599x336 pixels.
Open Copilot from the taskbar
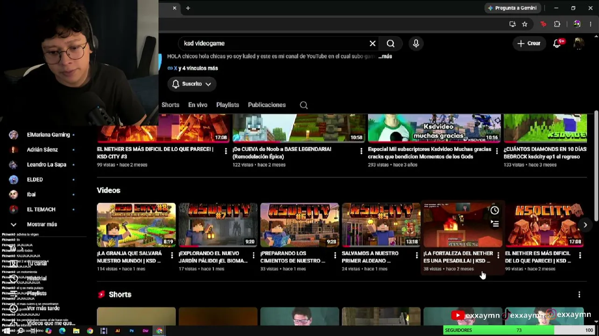click(x=48, y=331)
